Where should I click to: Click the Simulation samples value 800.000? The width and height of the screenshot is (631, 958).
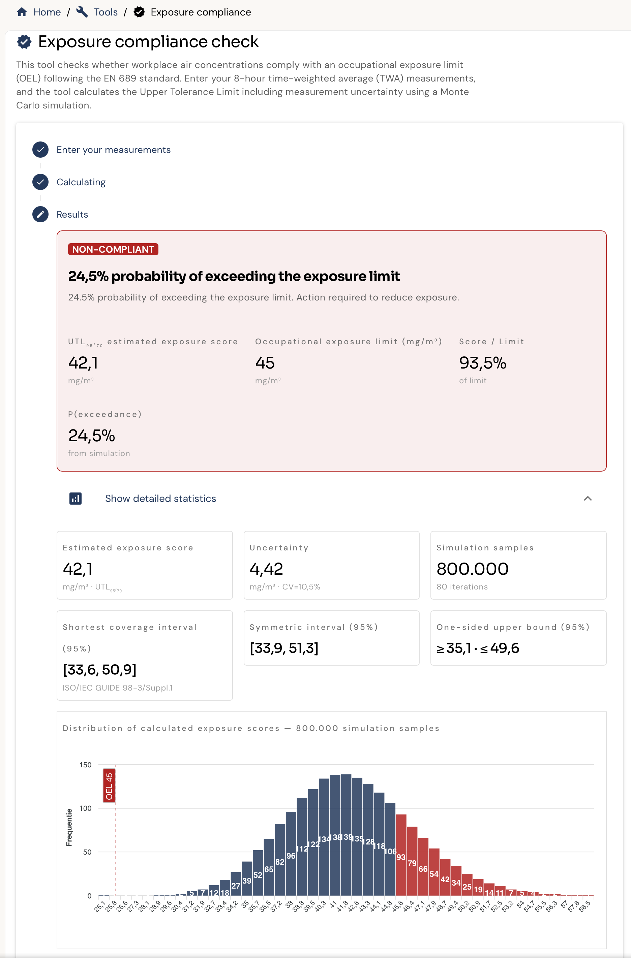[x=472, y=569]
